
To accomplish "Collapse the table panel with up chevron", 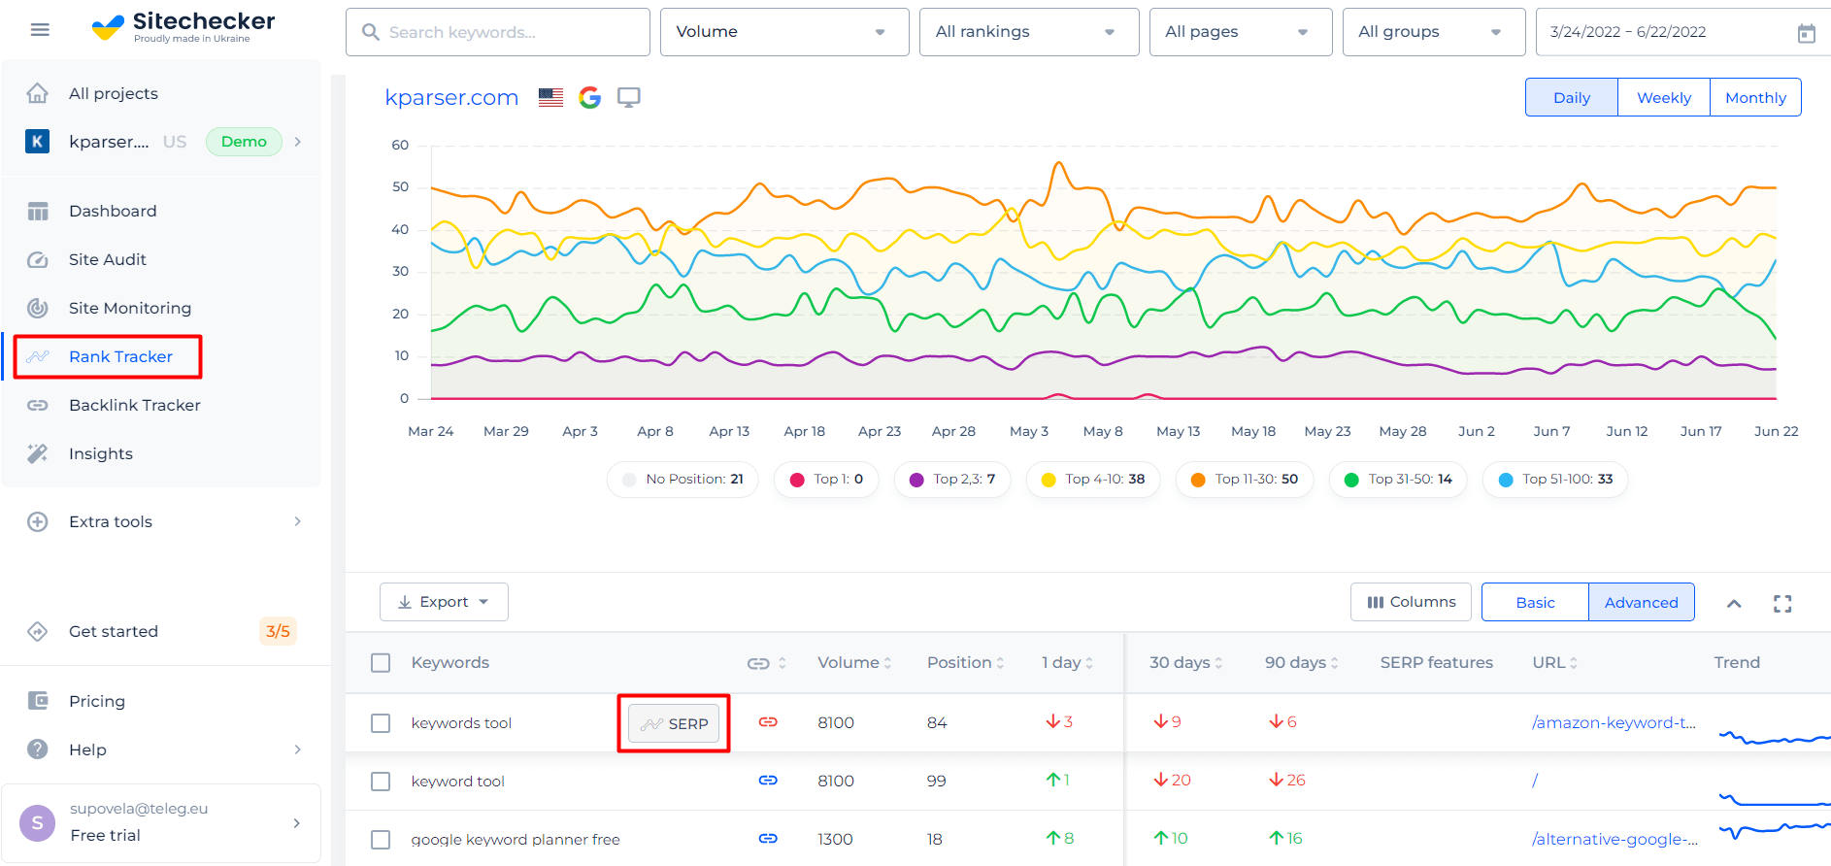I will coord(1734,604).
